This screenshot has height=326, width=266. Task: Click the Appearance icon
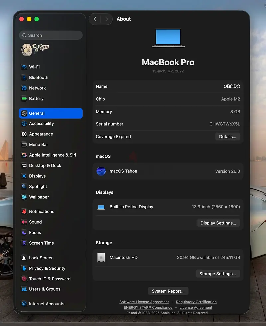24,134
